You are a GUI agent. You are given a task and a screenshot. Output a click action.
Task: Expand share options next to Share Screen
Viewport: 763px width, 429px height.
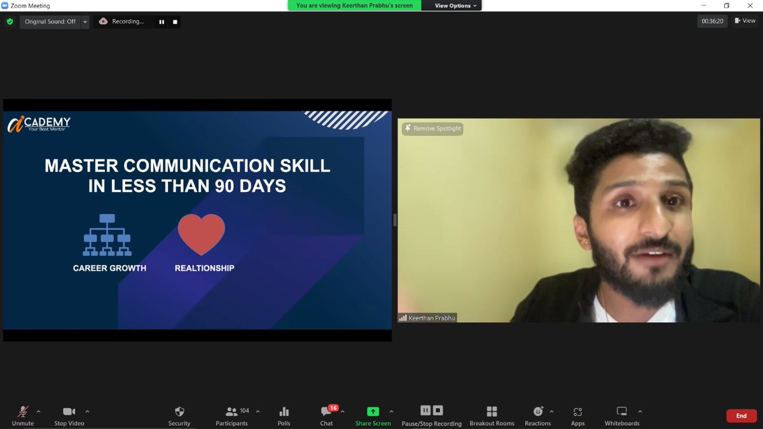coord(391,411)
